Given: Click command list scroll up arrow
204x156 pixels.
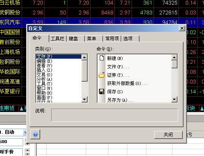Looking at the screenshot, I should 174,57.
